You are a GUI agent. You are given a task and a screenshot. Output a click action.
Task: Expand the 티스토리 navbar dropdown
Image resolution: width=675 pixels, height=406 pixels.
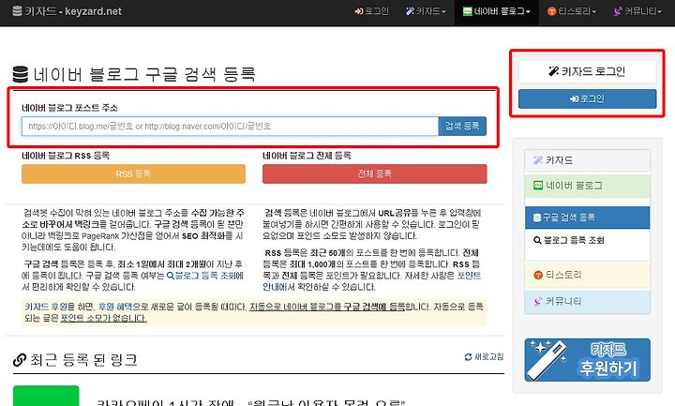pyautogui.click(x=572, y=11)
